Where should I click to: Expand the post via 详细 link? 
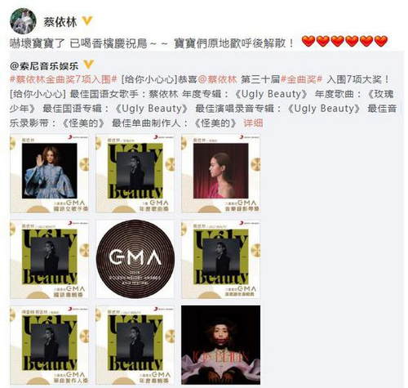click(x=253, y=123)
